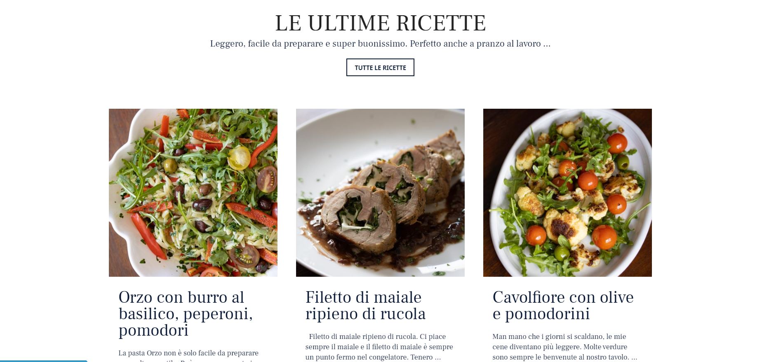Click 'e pomodorini' in the cauliflower heading
Screen dimensions: 762x362
[541, 314]
